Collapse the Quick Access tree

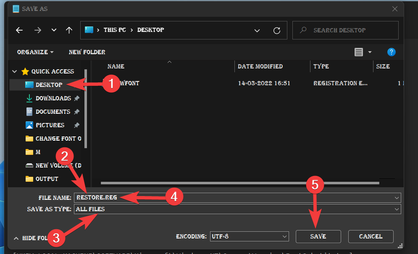15,71
